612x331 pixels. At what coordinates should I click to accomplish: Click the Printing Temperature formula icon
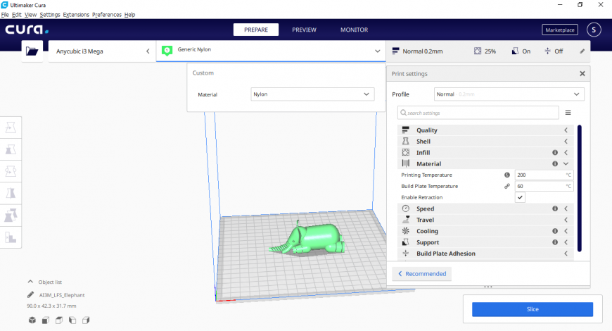pos(507,175)
